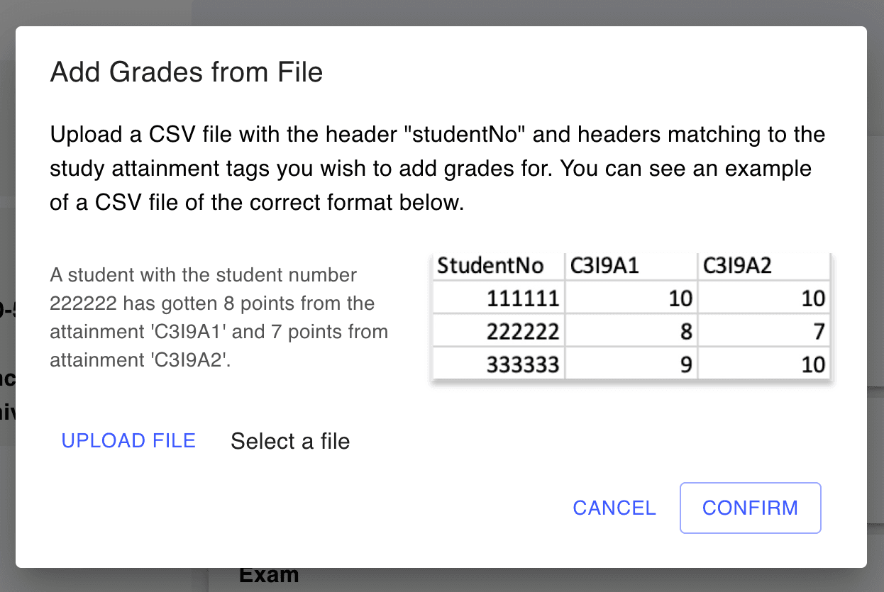
Task: Click the gray example explanation text
Action: [x=219, y=317]
